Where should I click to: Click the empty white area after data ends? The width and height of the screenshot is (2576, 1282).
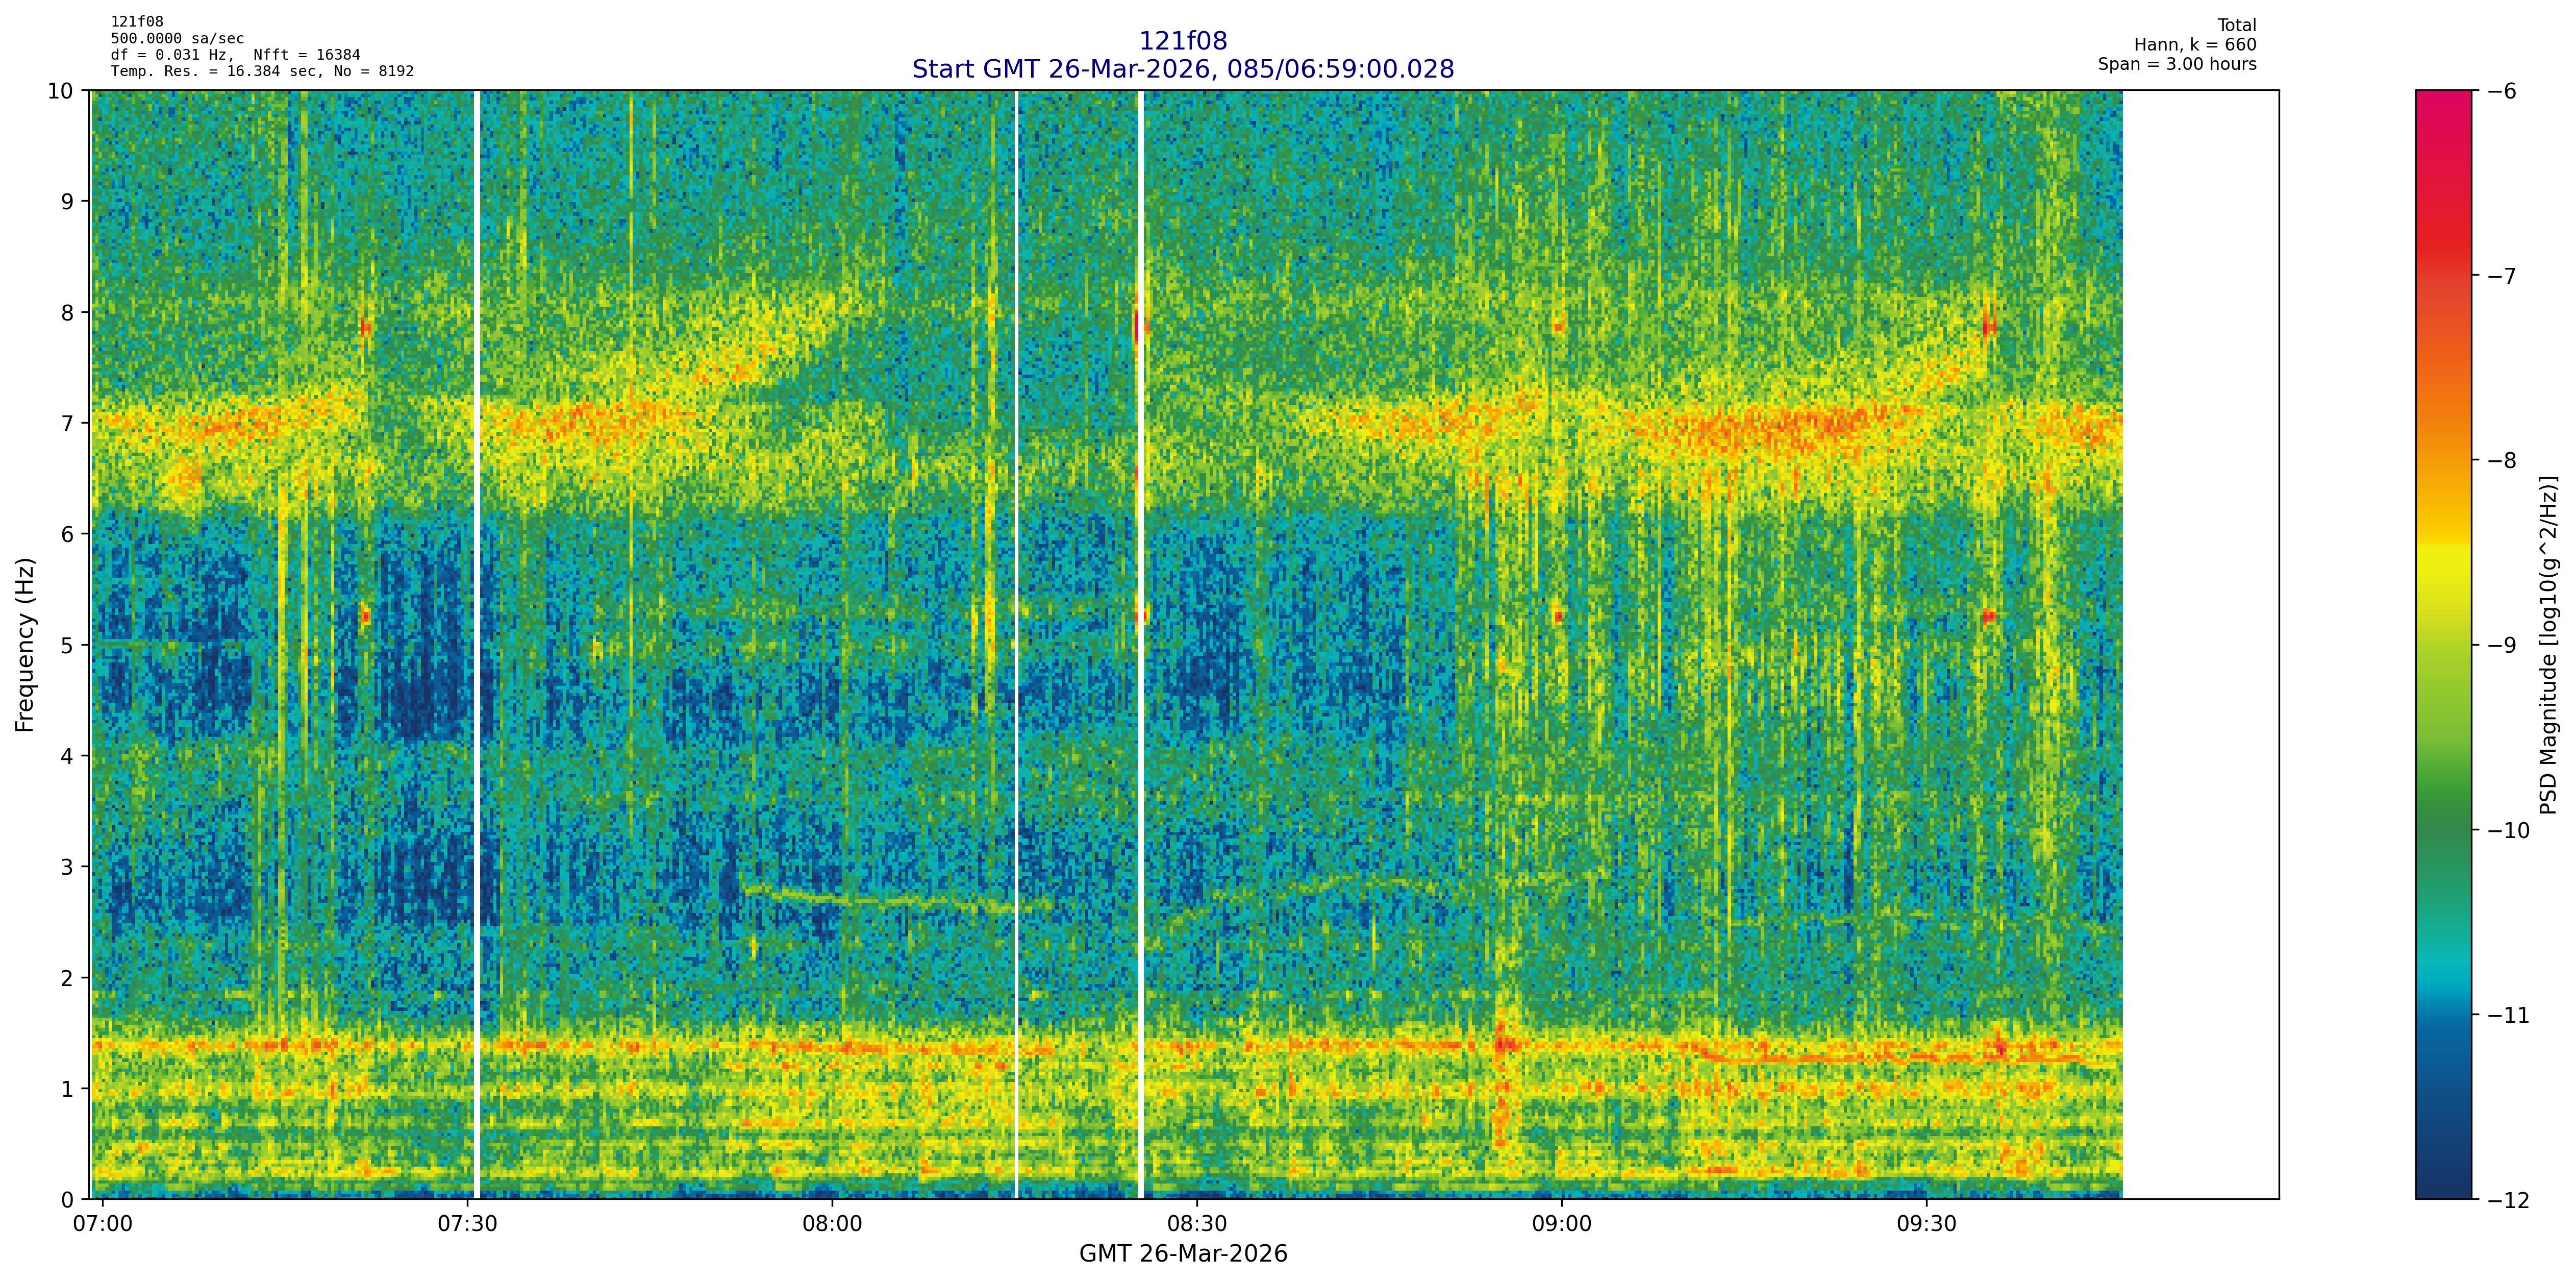pos(2200,645)
